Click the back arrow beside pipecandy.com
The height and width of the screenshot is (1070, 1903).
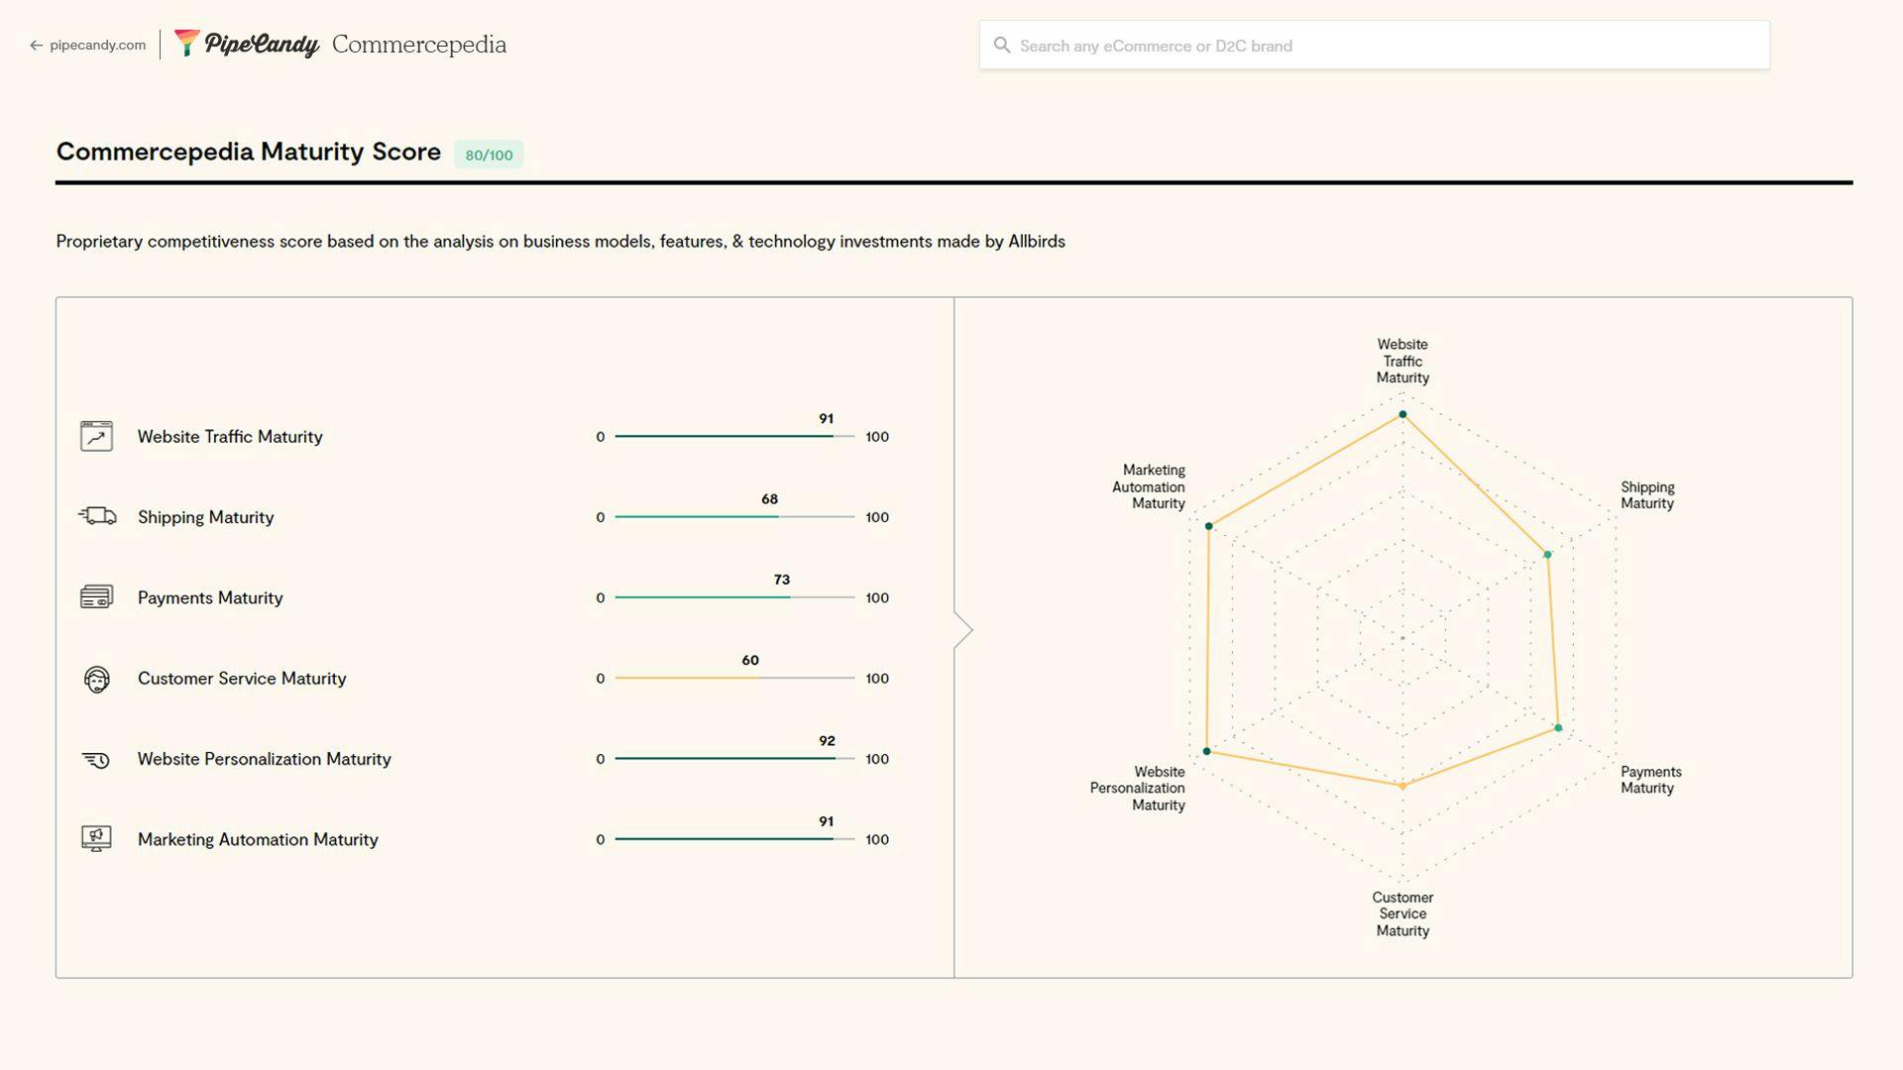(x=37, y=46)
